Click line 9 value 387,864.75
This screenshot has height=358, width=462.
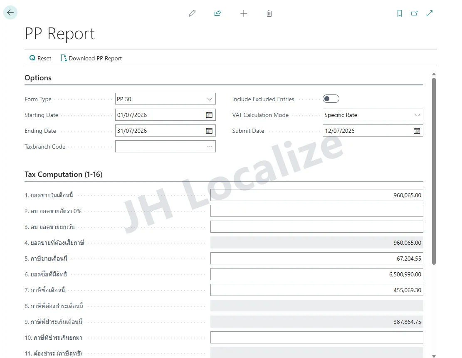click(x=317, y=322)
